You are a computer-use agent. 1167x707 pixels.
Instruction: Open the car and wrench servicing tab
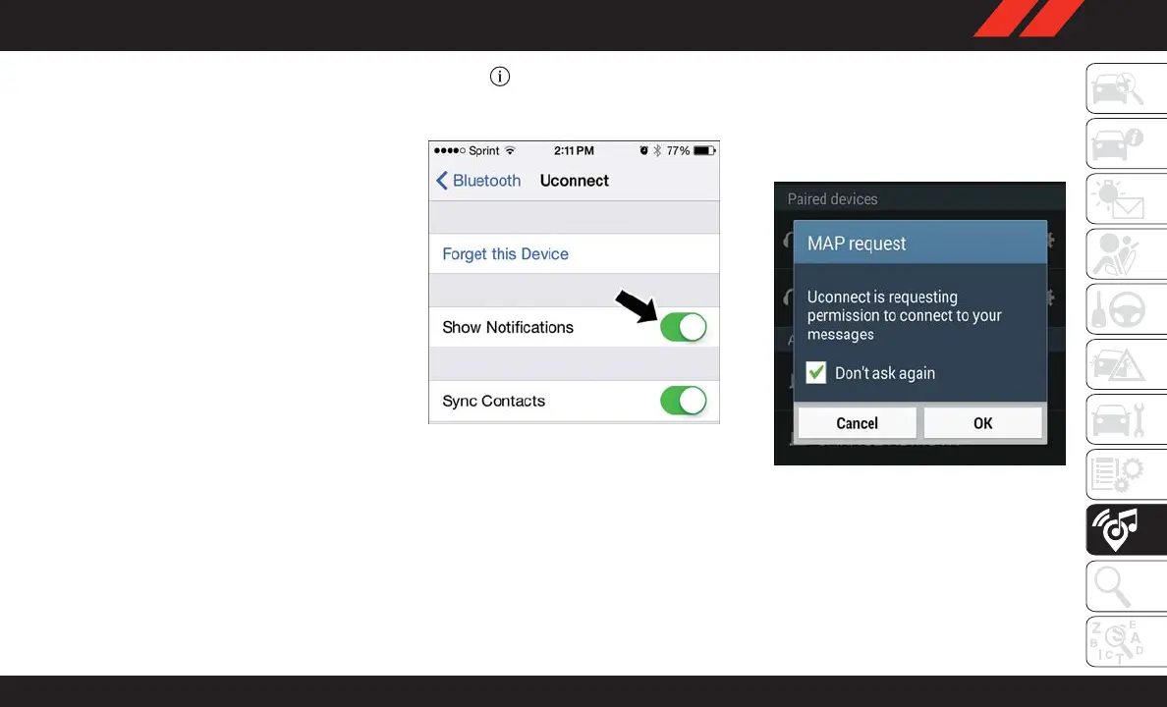[1126, 419]
